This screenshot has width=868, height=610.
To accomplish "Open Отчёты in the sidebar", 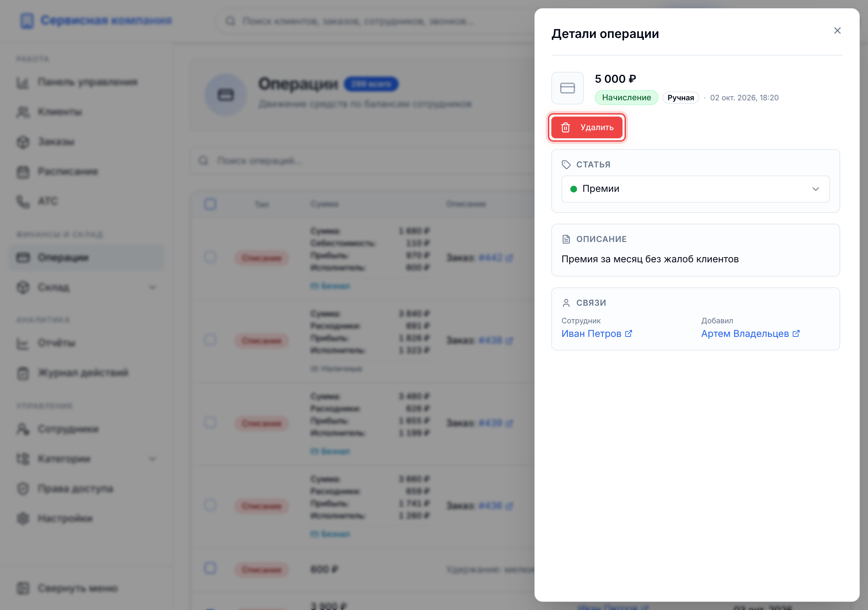I will click(87, 343).
